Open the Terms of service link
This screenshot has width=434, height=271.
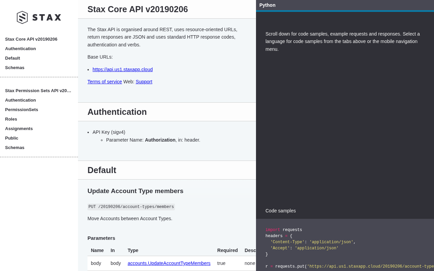point(105,82)
